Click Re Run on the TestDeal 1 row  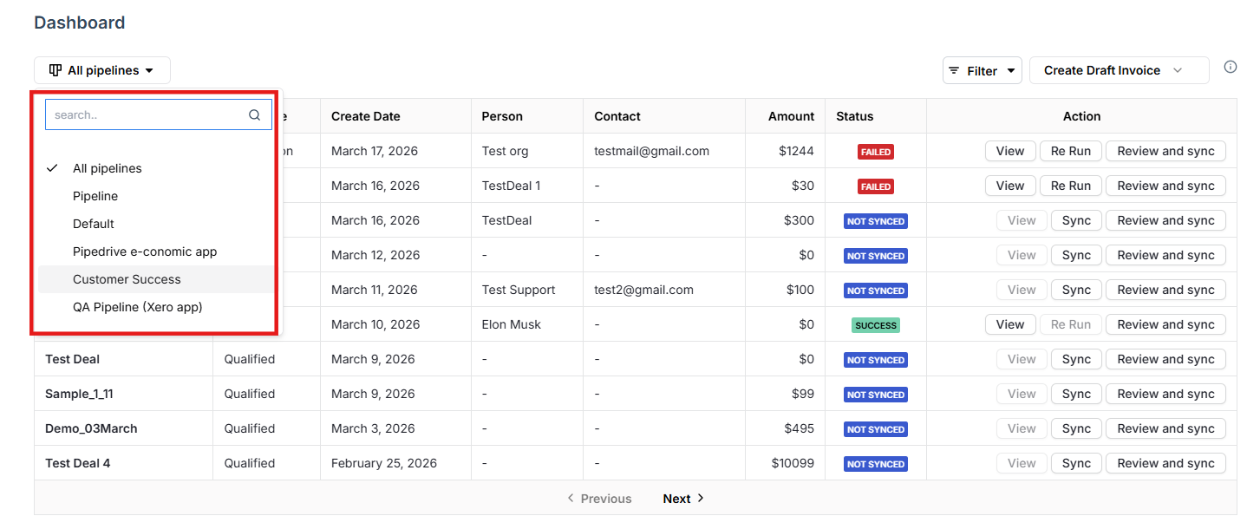coord(1070,185)
